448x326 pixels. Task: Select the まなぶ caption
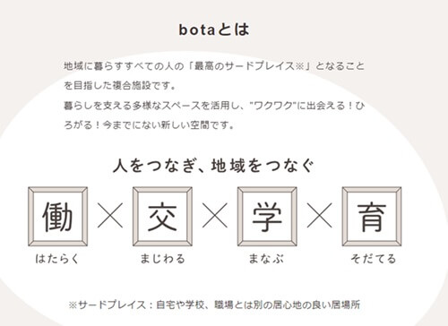pyautogui.click(x=266, y=259)
